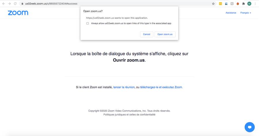Open the green M profile avatar
Viewport: 259px width, 136px height.
coord(249,4)
